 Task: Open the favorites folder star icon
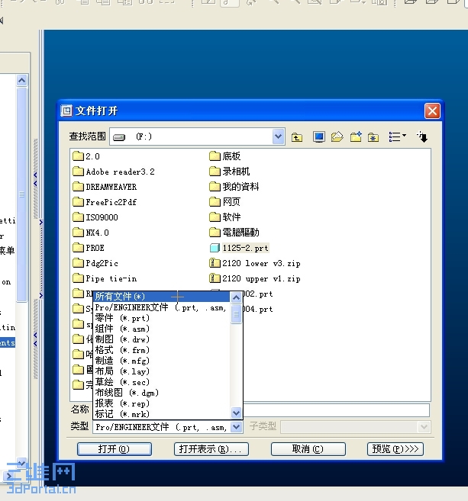(x=373, y=137)
